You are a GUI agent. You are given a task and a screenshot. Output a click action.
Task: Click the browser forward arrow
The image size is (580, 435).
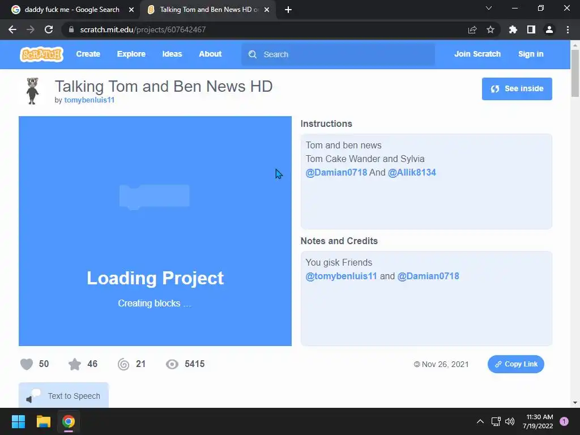click(x=31, y=29)
